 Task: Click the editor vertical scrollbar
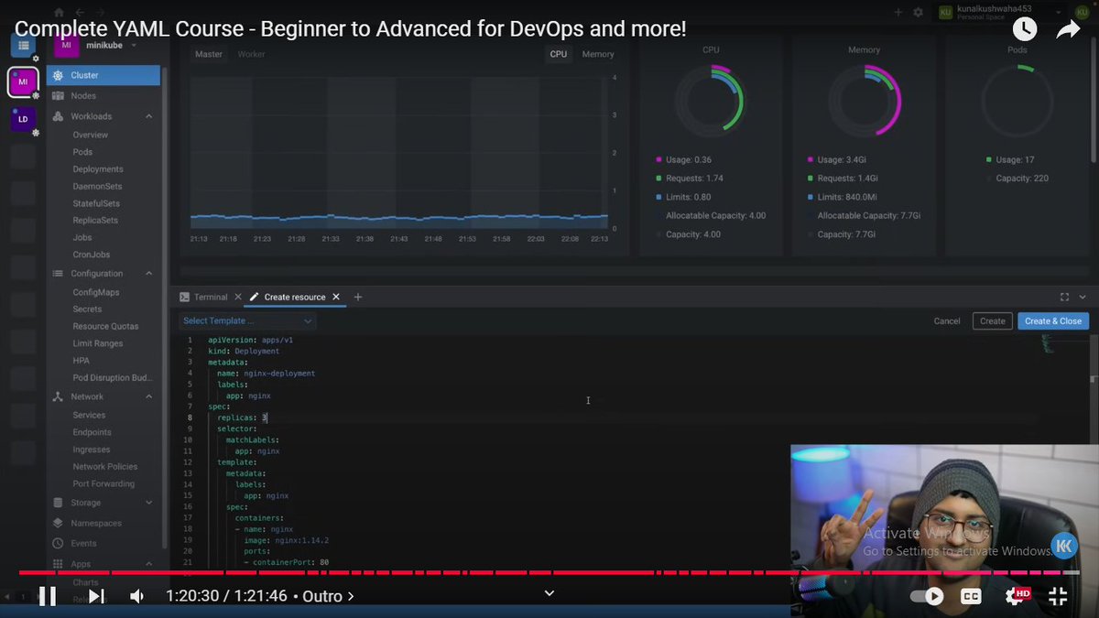coord(1094,449)
